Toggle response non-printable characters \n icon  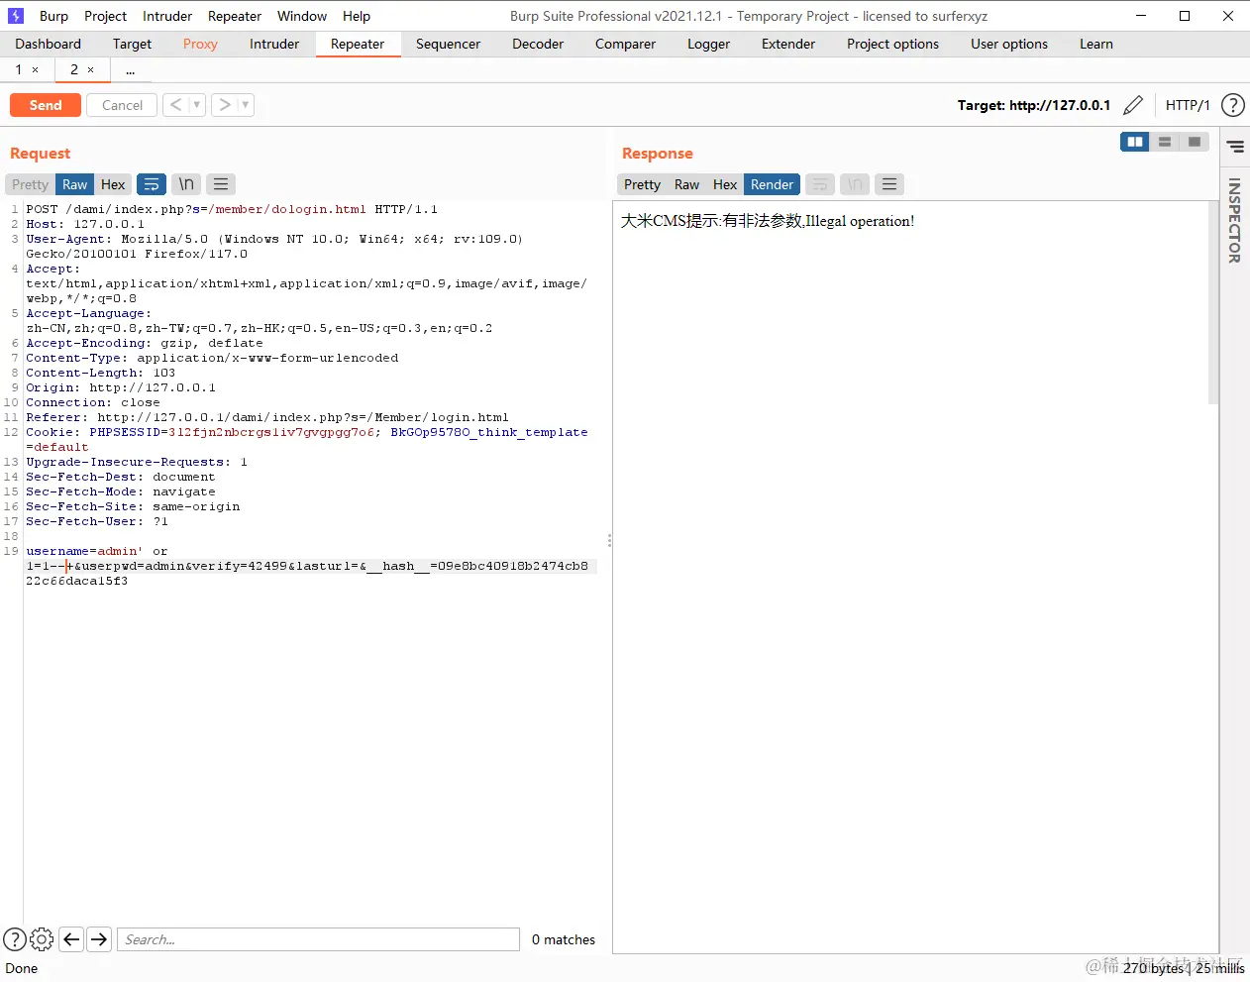pyautogui.click(x=855, y=184)
